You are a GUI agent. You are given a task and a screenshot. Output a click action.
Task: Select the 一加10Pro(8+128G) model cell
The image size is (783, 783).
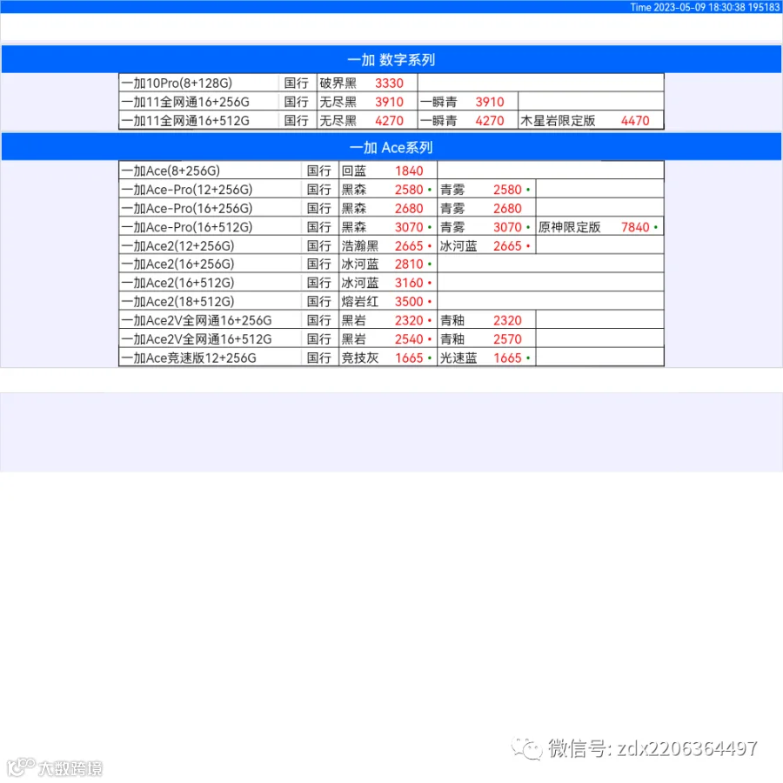coord(198,83)
